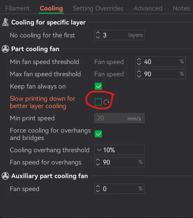Decrease Fan speed for overhangs down arrow
193x218 pixels.
(x=98, y=164)
